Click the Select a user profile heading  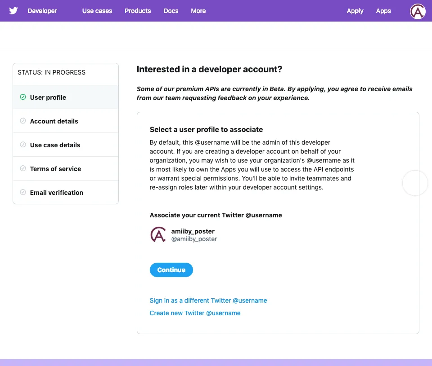pyautogui.click(x=206, y=129)
